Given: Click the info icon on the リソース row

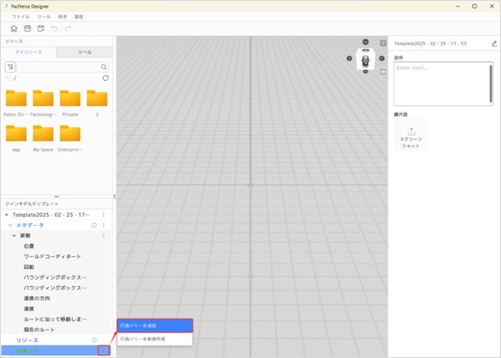Looking at the screenshot, I should (94, 340).
